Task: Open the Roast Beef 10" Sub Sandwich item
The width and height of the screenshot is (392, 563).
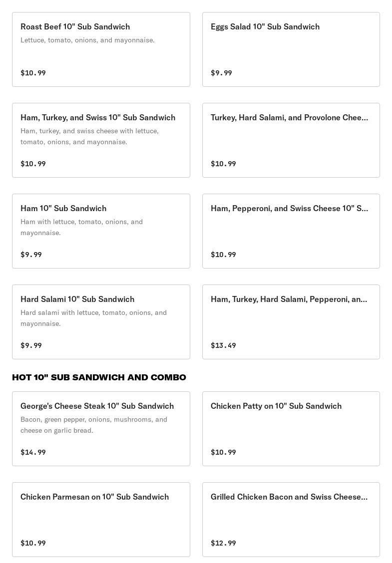Action: coord(75,27)
